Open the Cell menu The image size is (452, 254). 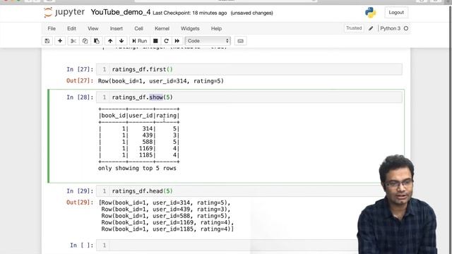[138, 28]
